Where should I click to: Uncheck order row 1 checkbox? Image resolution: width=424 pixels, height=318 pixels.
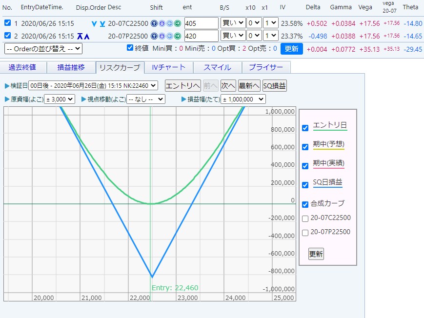tap(8, 23)
